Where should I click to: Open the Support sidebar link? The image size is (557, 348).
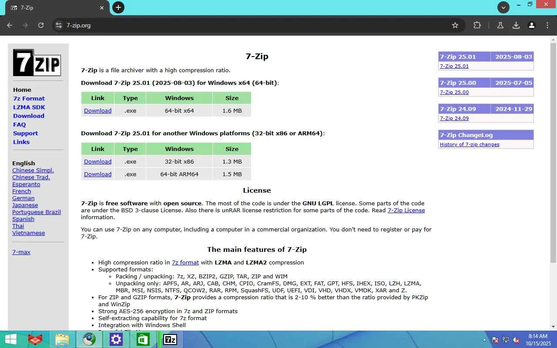(x=25, y=133)
